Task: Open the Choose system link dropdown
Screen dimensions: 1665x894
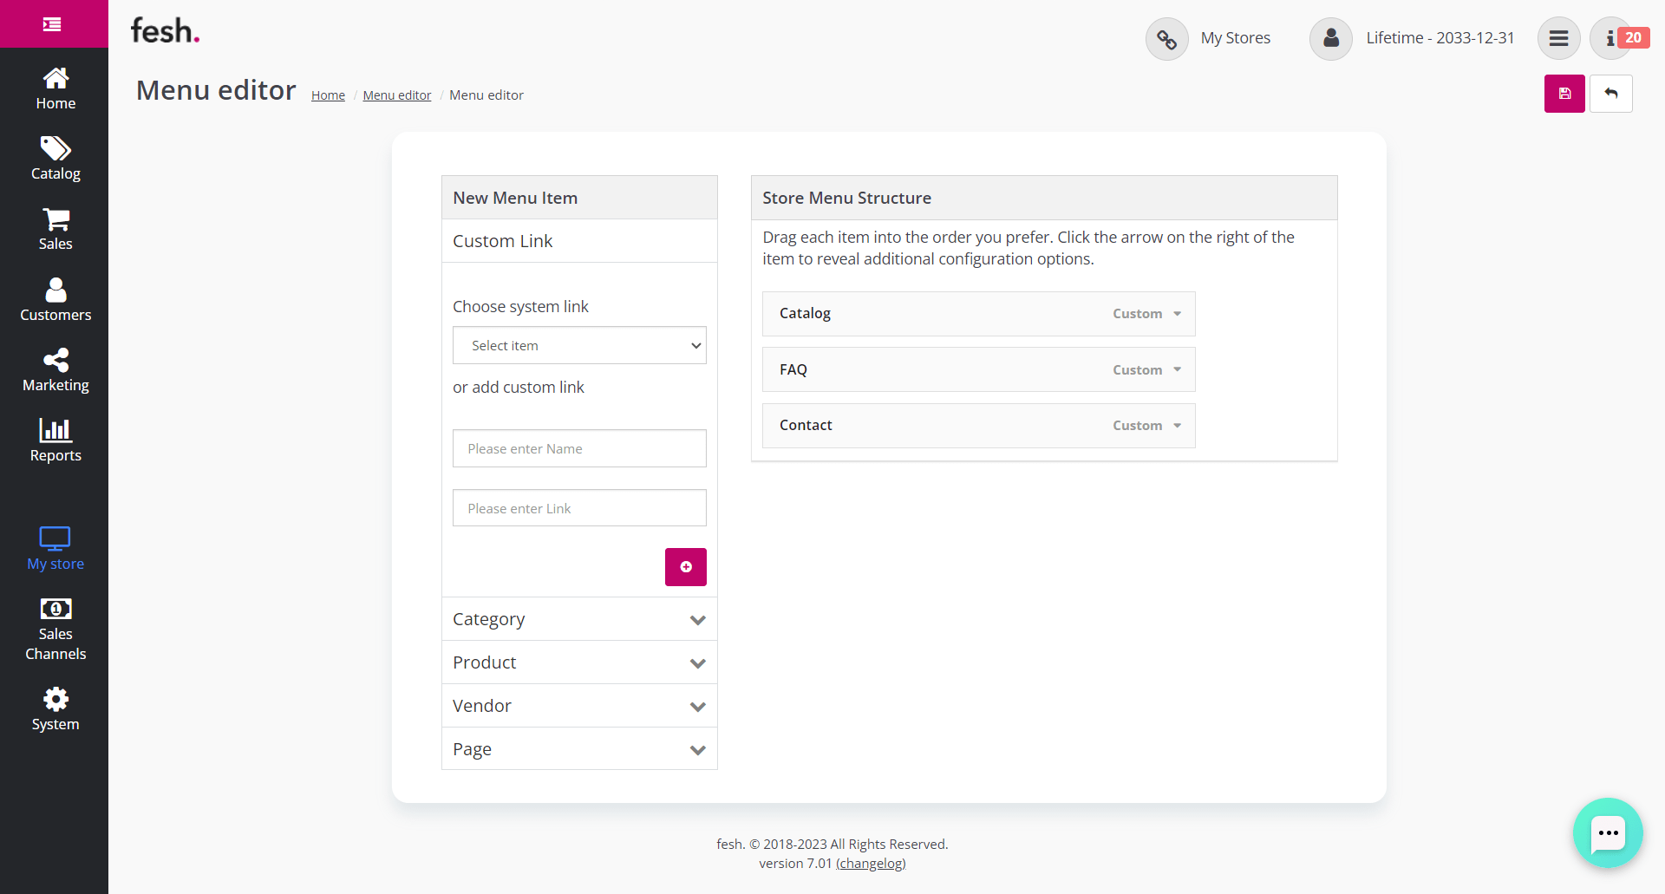Action: [579, 345]
